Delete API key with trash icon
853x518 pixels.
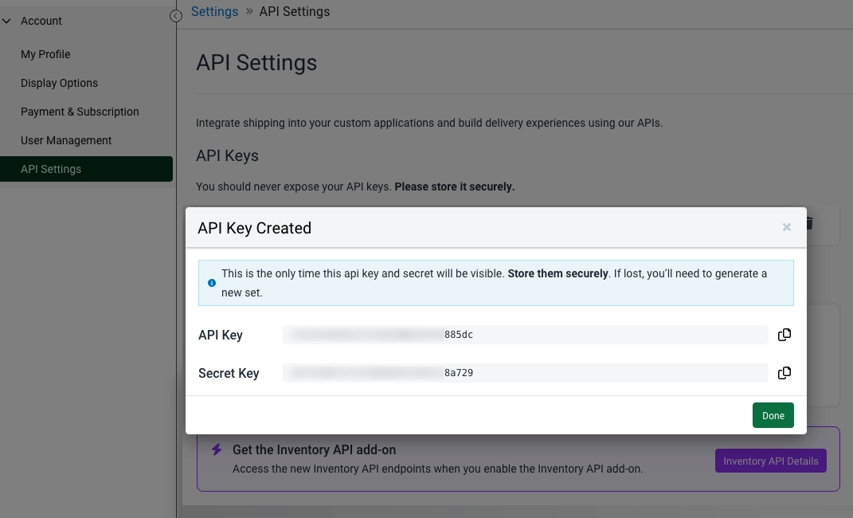tap(809, 223)
